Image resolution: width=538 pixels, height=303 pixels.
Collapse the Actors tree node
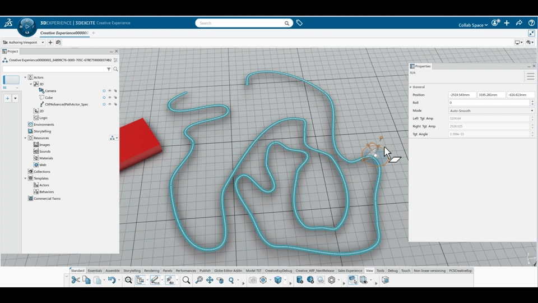[x=25, y=77]
